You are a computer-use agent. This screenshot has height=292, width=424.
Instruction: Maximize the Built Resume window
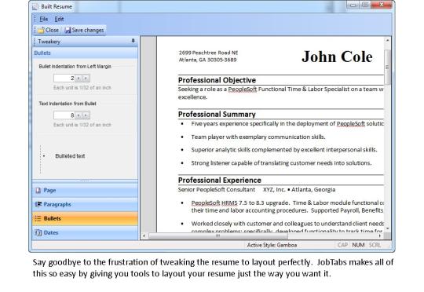coord(365,5)
